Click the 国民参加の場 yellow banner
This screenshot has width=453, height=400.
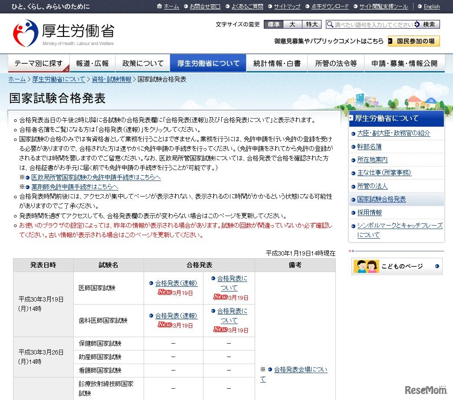pos(413,41)
